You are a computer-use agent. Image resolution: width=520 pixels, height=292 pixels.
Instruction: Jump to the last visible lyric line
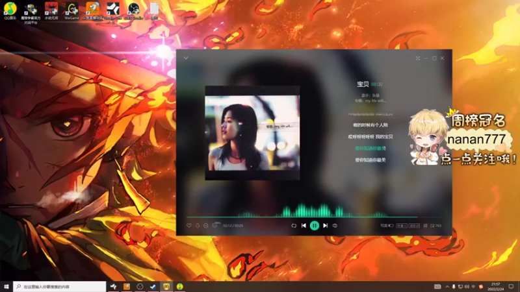370,160
